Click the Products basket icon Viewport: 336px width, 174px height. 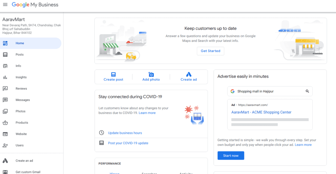pos(5,123)
